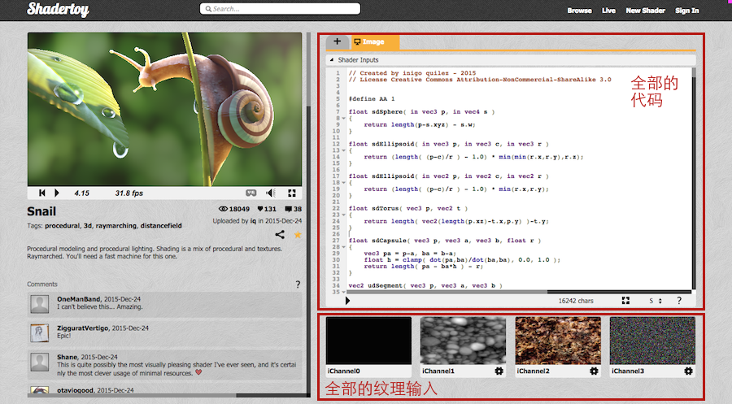Viewport: 732px width, 404px height.
Task: Click the New Shader link
Action: coord(645,11)
